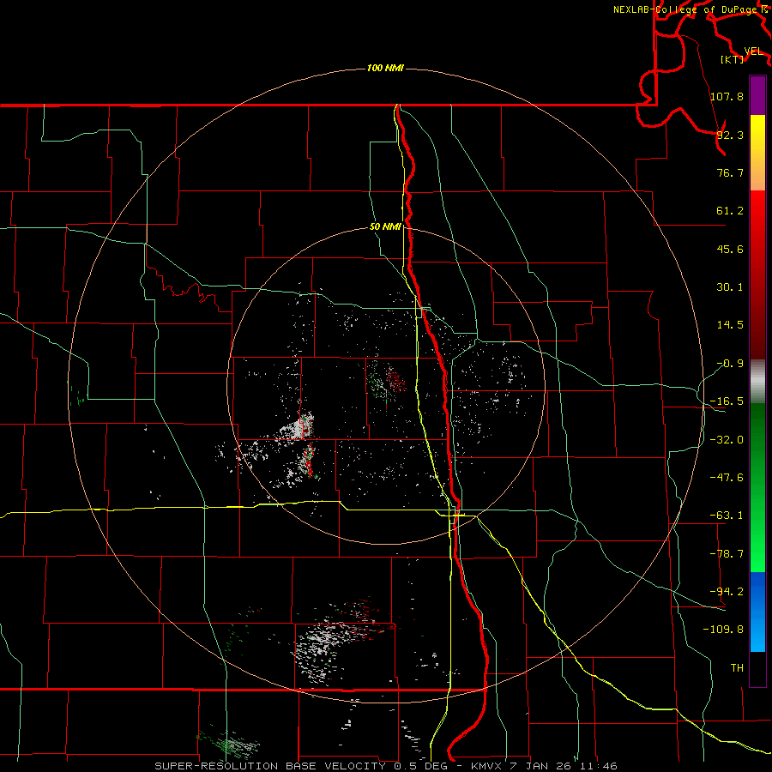Select the -47.6 scale value

point(727,477)
